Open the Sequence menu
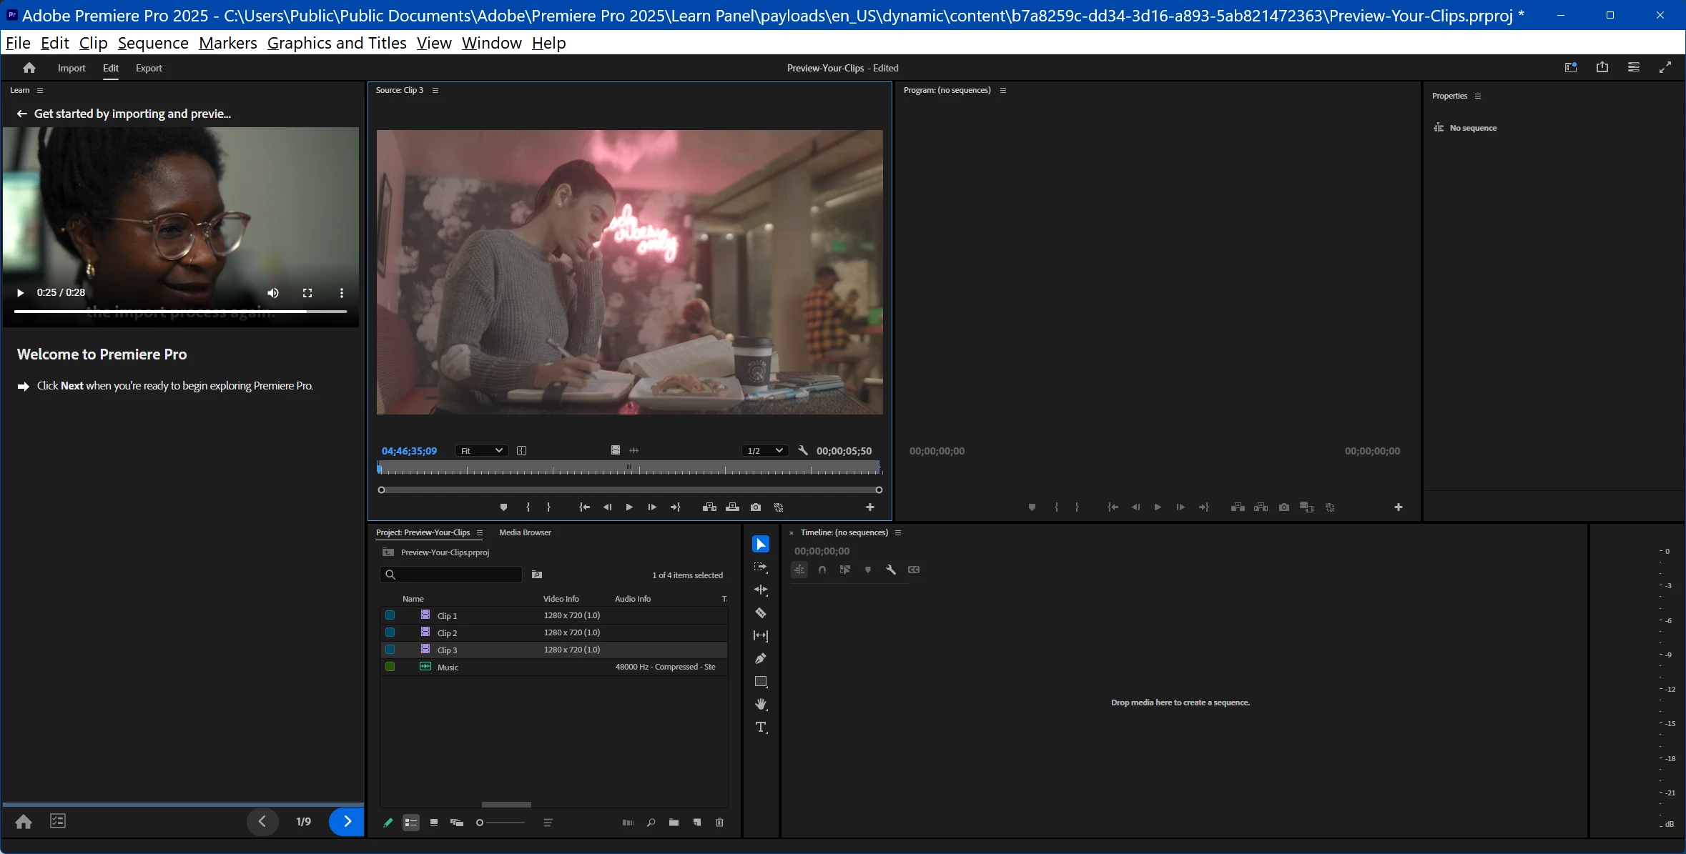 (153, 43)
